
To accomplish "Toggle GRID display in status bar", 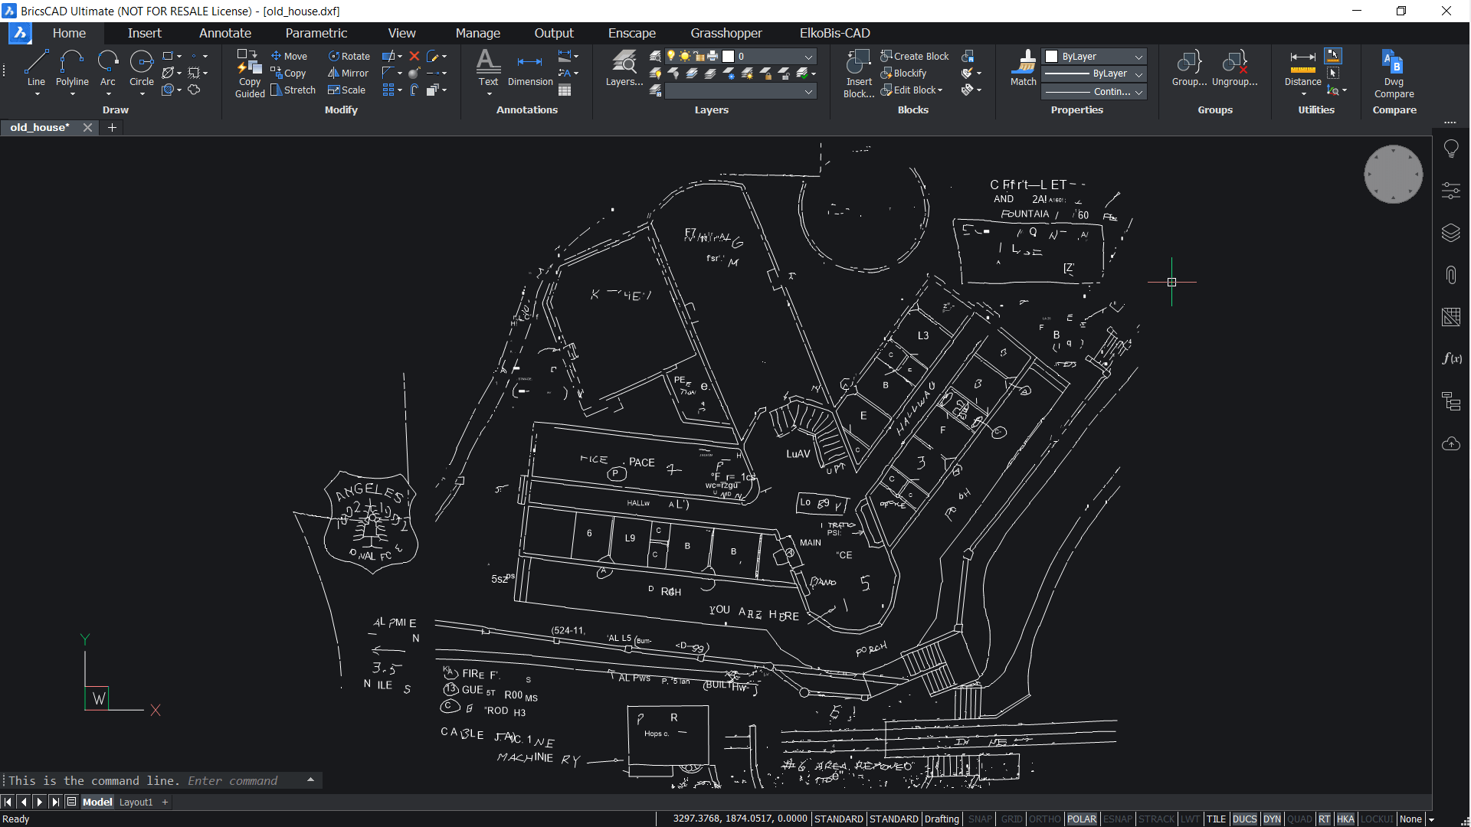I will [x=1011, y=819].
